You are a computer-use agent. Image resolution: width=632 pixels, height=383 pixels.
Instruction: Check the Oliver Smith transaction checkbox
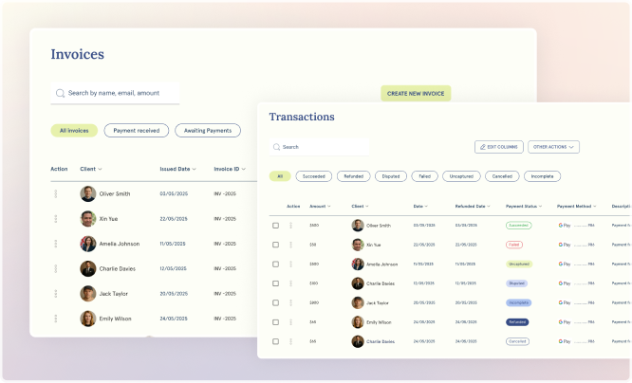[276, 226]
